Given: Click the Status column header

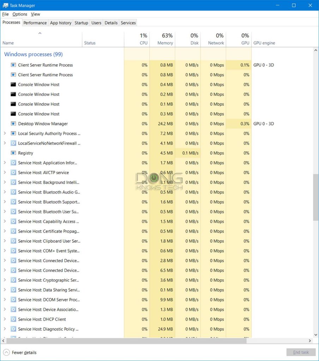Looking at the screenshot, I should 103,39.
